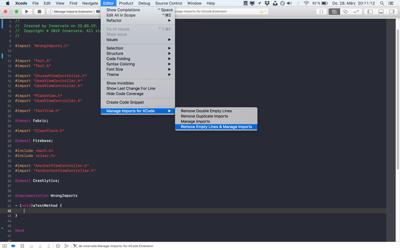Image resolution: width=400 pixels, height=250 pixels.
Task: Choose Create Code Snippet
Action: (x=138, y=102)
